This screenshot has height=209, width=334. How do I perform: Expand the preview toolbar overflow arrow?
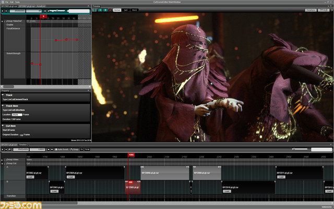[x=332, y=10]
